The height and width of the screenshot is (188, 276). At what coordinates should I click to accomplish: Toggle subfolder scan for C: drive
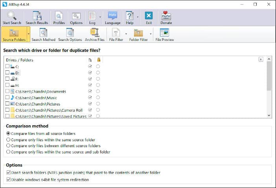click(90, 66)
